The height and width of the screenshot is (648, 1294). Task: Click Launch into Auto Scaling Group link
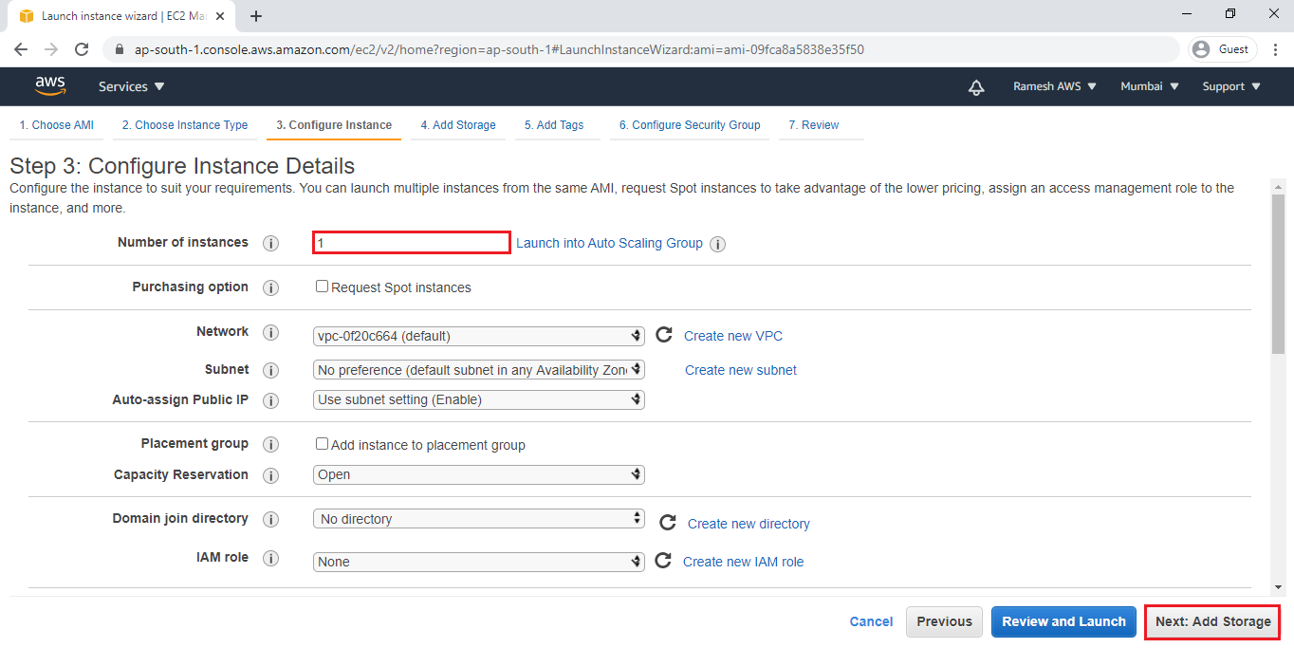[609, 243]
